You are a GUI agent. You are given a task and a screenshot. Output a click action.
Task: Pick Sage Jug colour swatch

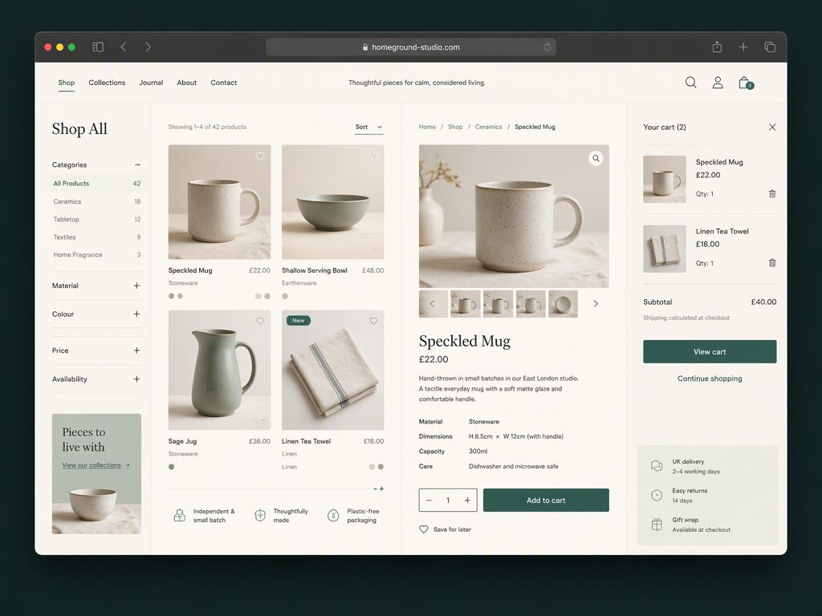tap(172, 467)
